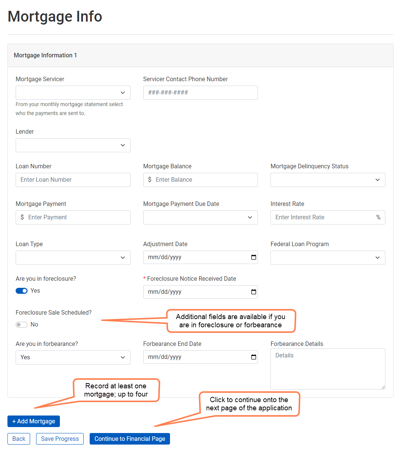Expand the Mortgage Servicer dropdown

73,93
